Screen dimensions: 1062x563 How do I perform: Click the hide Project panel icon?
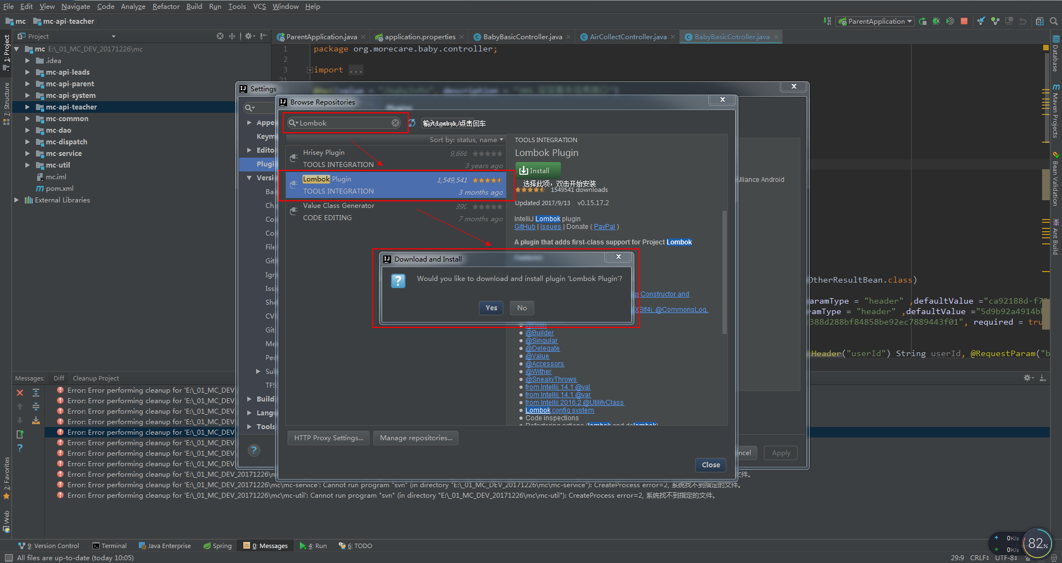(264, 36)
